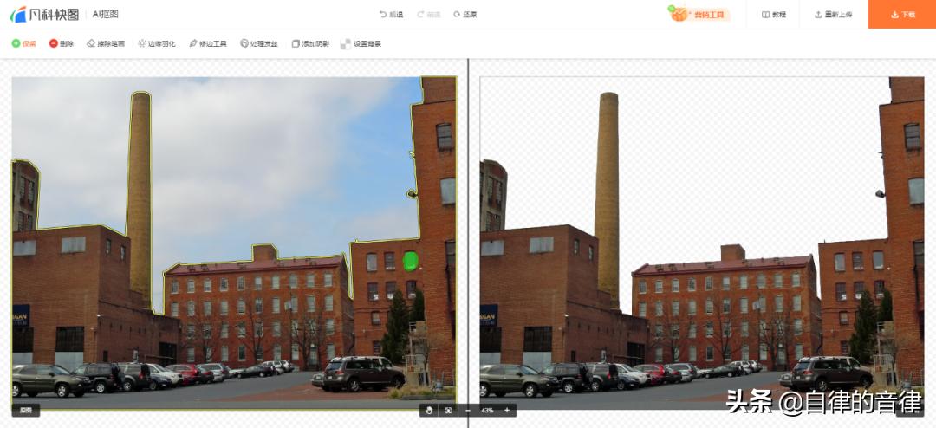Choose the eraser tool for brush strokes
The height and width of the screenshot is (428, 936).
(106, 43)
